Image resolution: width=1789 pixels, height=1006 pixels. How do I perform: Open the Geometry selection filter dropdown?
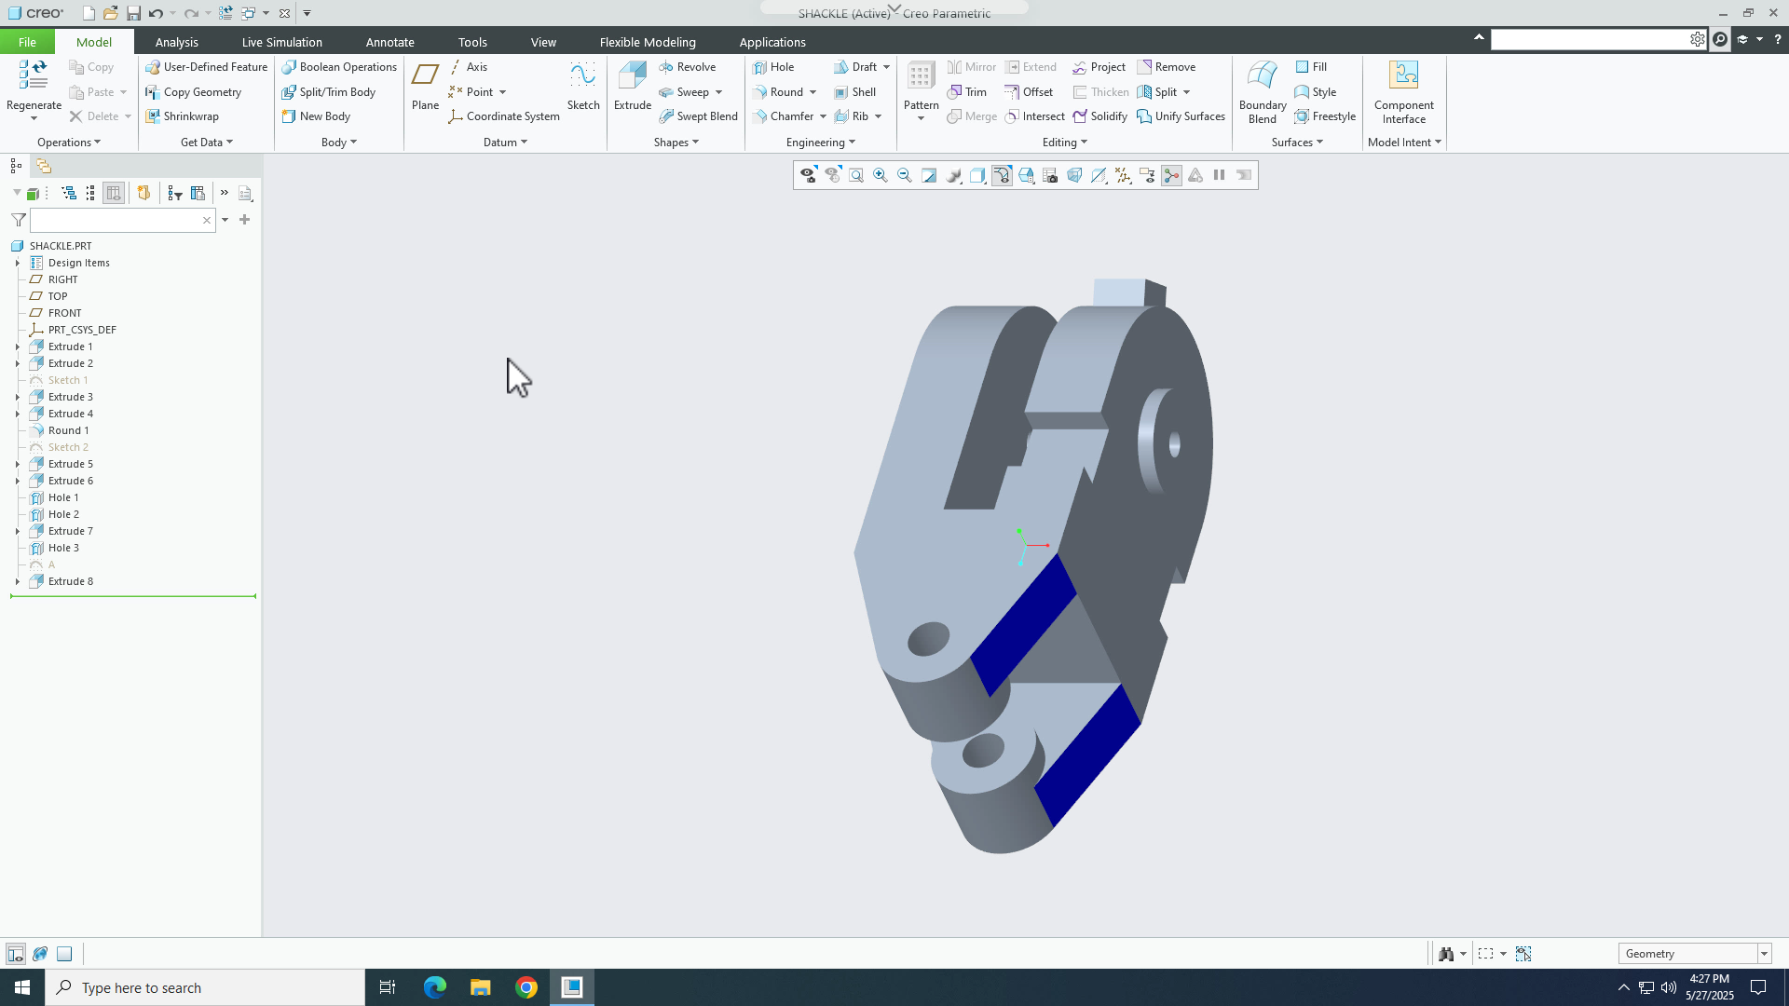tap(1764, 953)
